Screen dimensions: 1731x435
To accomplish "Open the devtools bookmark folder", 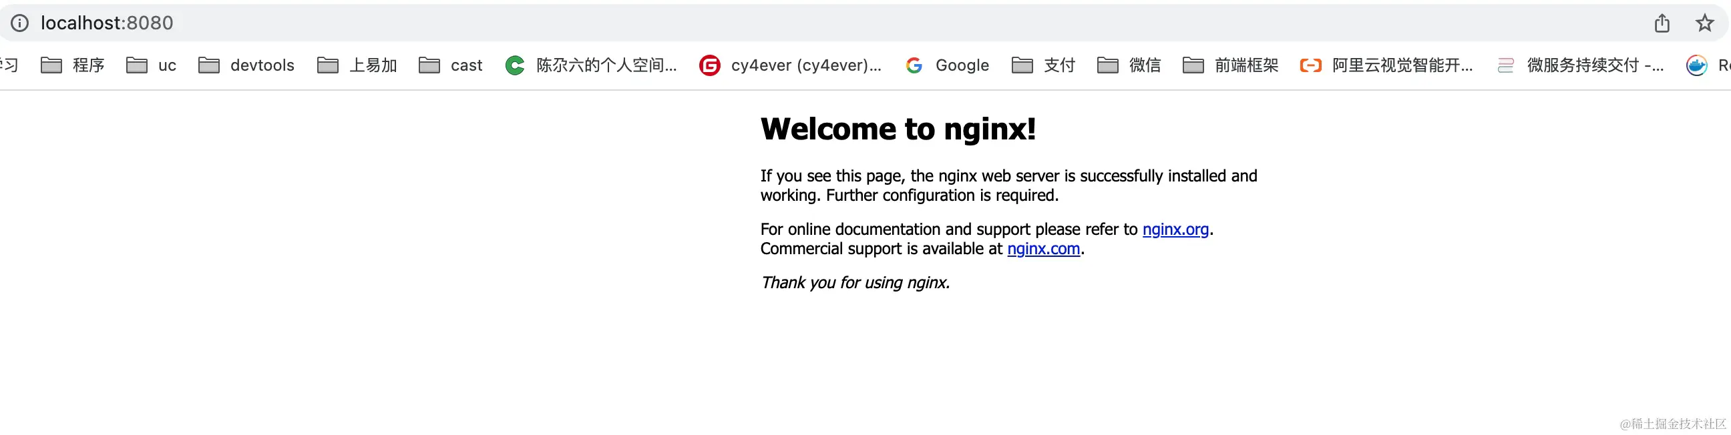I will click(246, 65).
